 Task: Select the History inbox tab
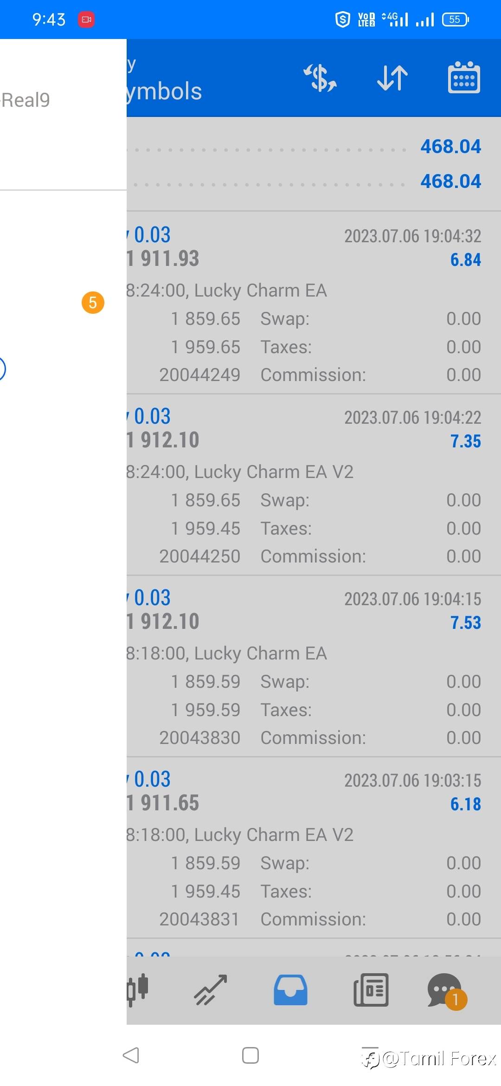pos(290,989)
